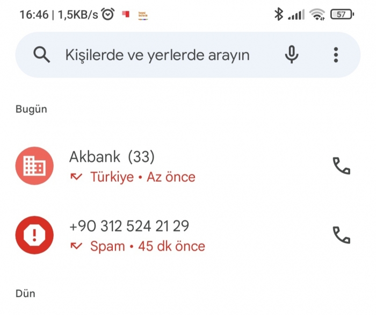Tap the Wi-Fi status bar icon
The image size is (376, 315).
click(x=317, y=15)
